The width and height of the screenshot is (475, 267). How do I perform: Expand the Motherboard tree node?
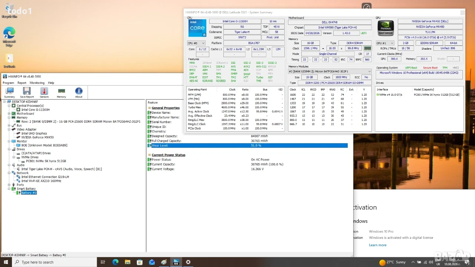9,114
